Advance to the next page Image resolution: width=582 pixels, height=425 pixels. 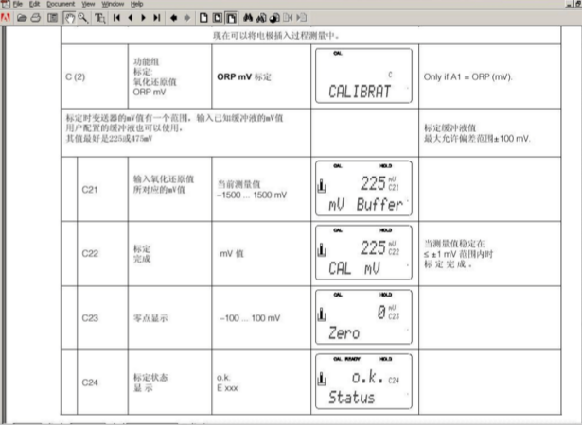coord(143,17)
